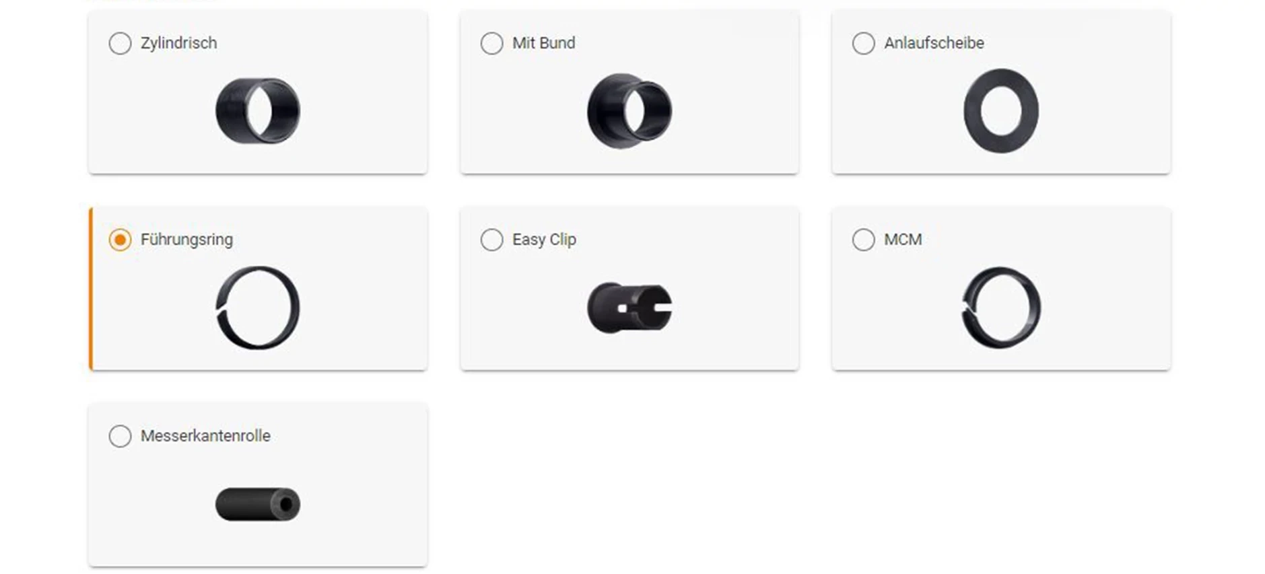1265x574 pixels.
Task: Select the Messerkantenrolle radio button
Action: [x=120, y=437]
